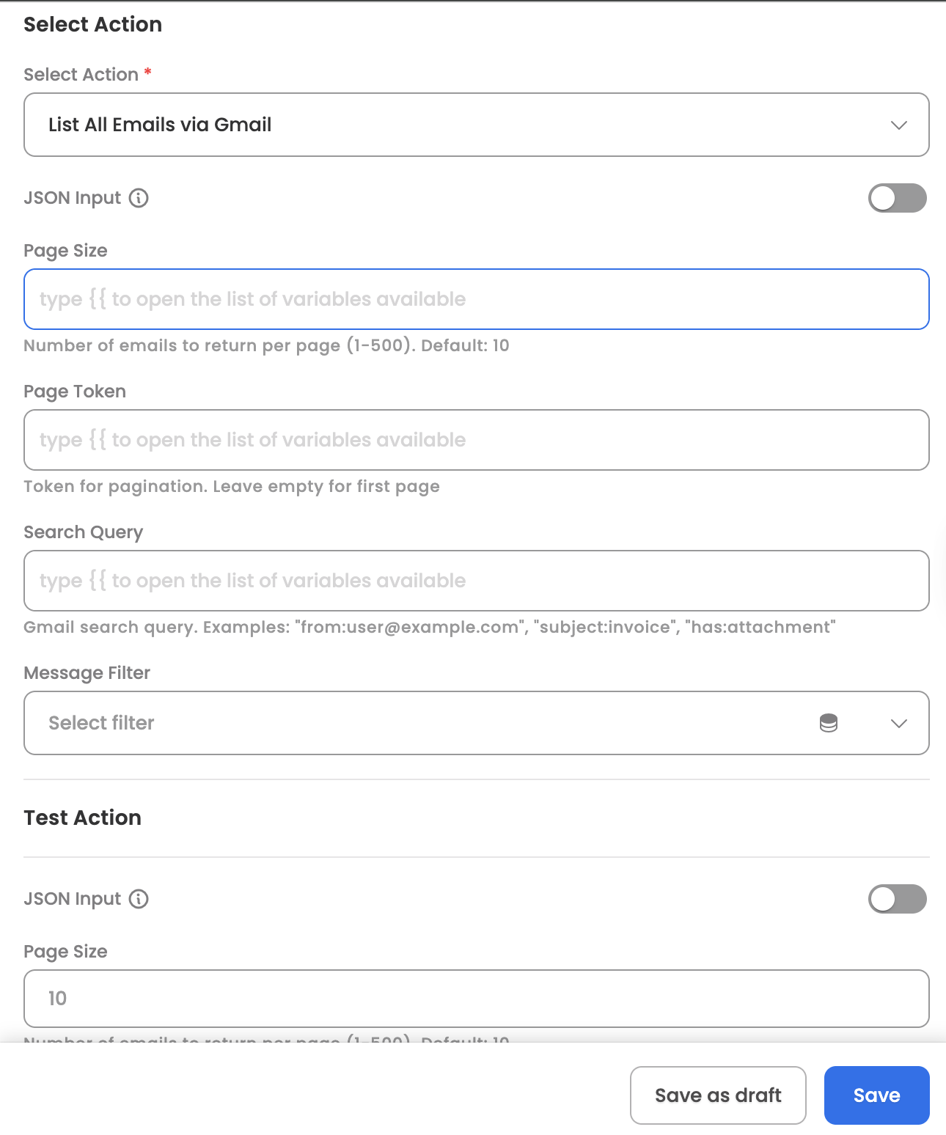Click the Test Action Page Size field showing 10
Screen dimensions: 946x1135
tap(477, 999)
